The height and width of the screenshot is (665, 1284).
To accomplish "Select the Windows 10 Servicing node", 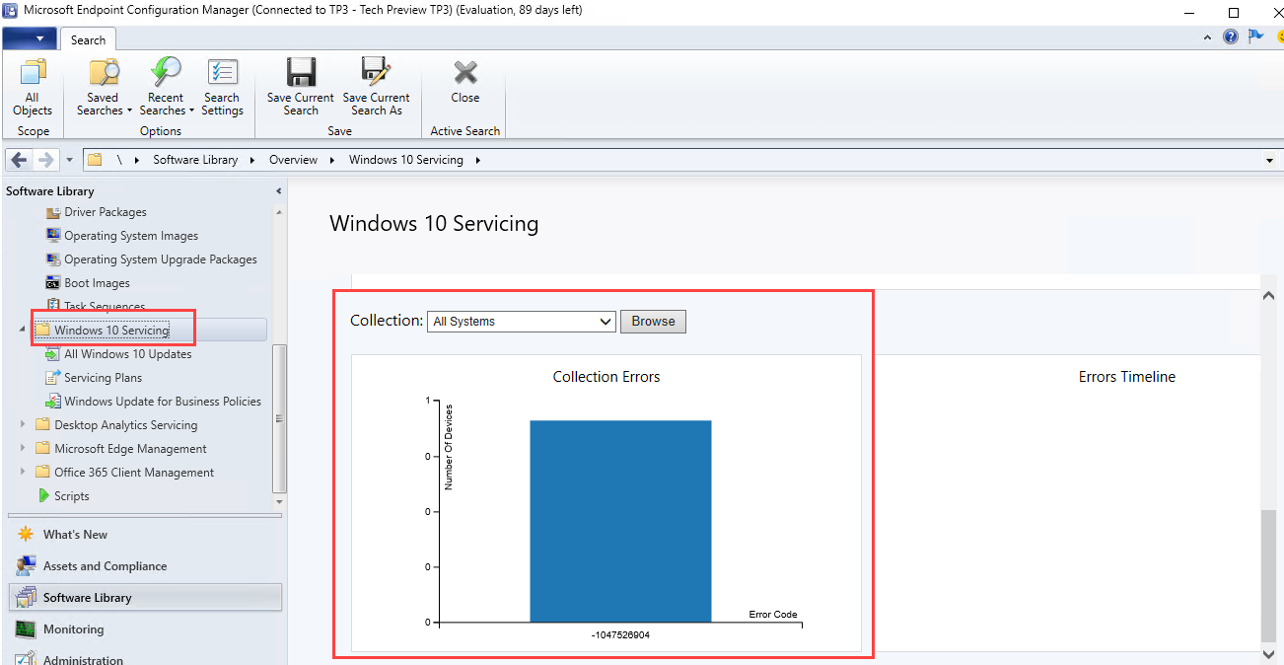I will (111, 330).
